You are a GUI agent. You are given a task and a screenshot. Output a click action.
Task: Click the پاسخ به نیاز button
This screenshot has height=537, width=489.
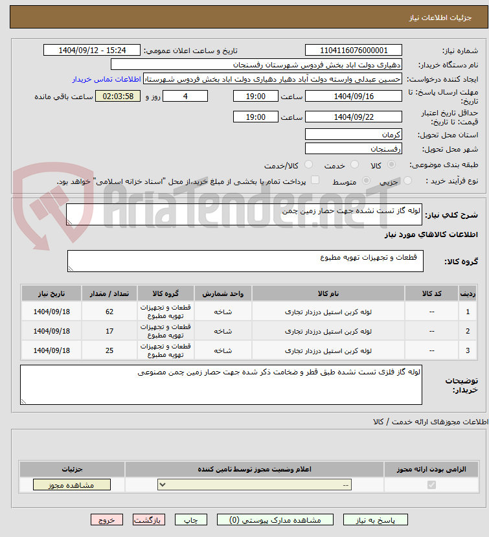point(375,520)
